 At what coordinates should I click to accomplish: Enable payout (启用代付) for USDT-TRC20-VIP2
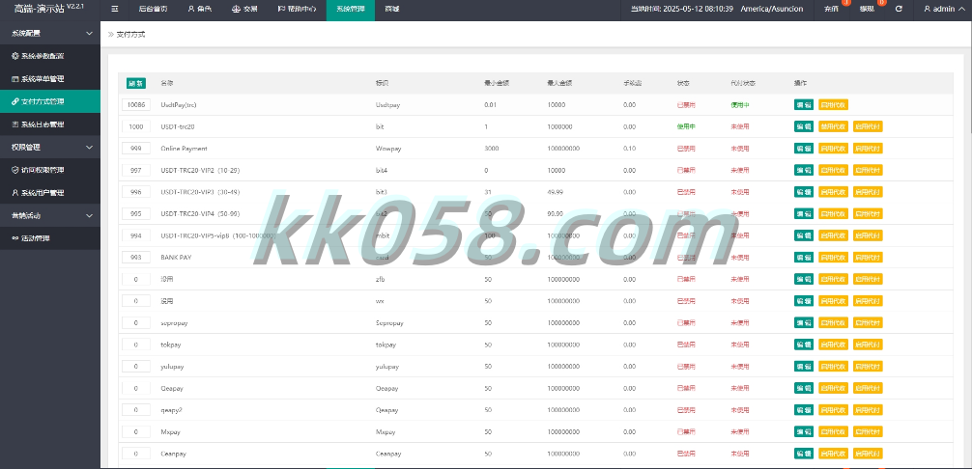[x=868, y=170]
